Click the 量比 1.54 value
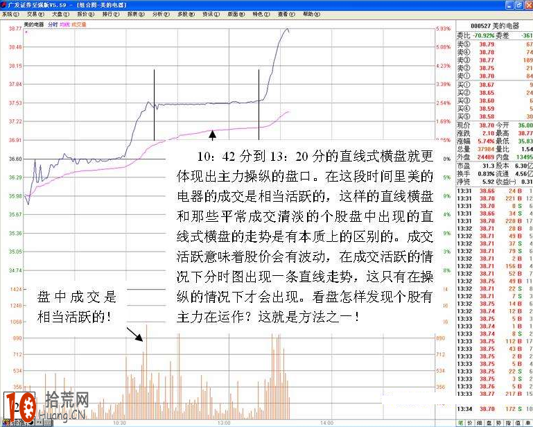The image size is (533, 427). [x=527, y=149]
